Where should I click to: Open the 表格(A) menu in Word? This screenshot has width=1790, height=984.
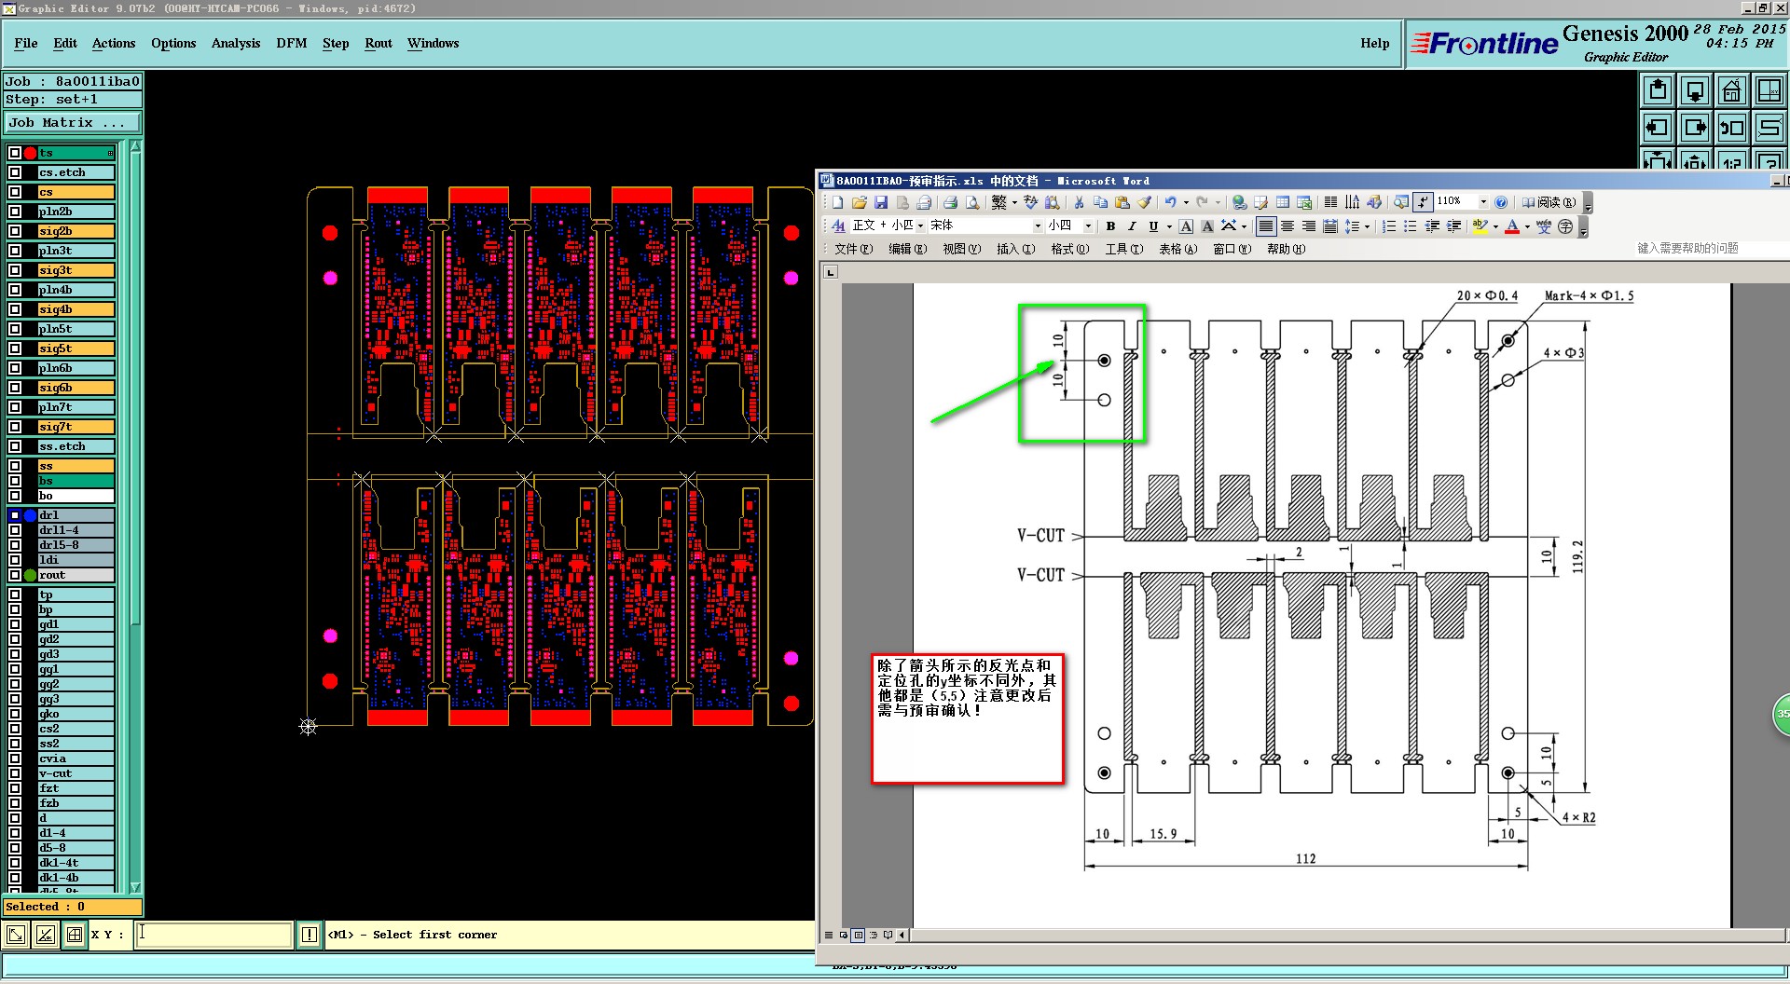(1177, 249)
